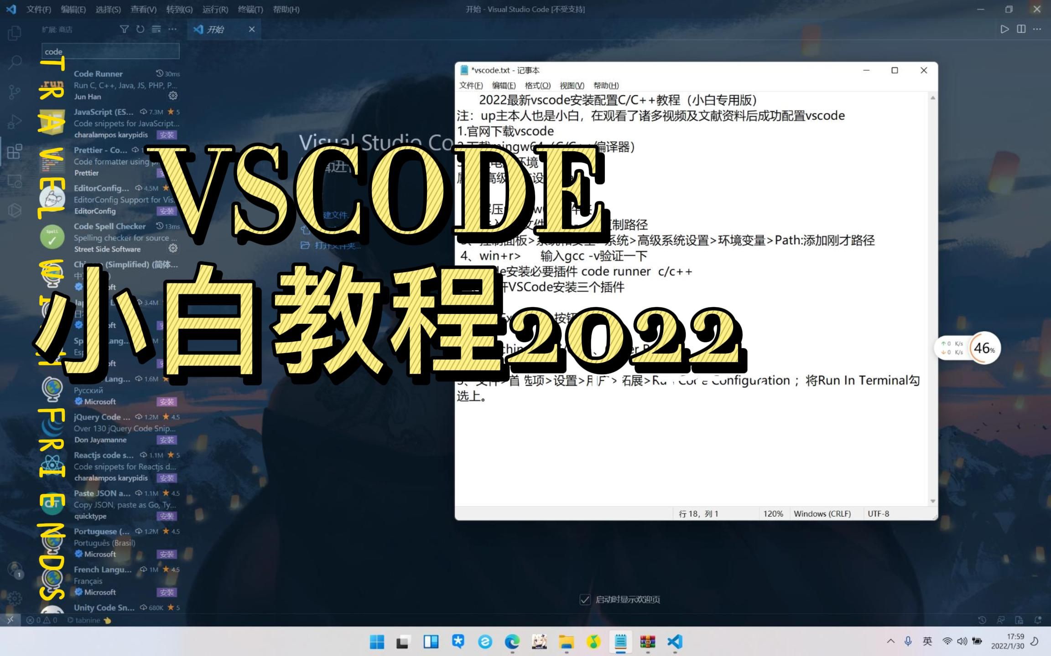Viewport: 1051px width, 656px height.
Task: Open the Accounts icon in activity bar
Action: point(15,569)
